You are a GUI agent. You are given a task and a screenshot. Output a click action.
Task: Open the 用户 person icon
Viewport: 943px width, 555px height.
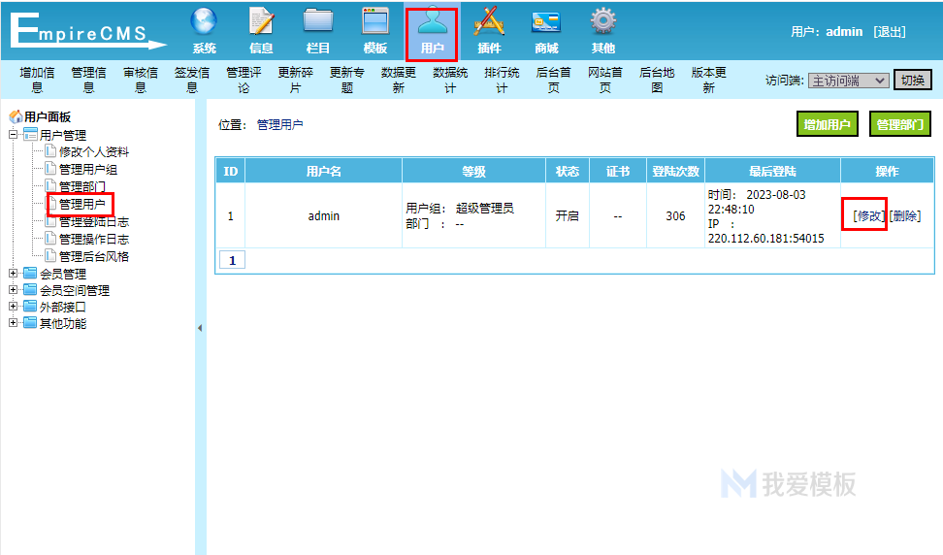[433, 21]
